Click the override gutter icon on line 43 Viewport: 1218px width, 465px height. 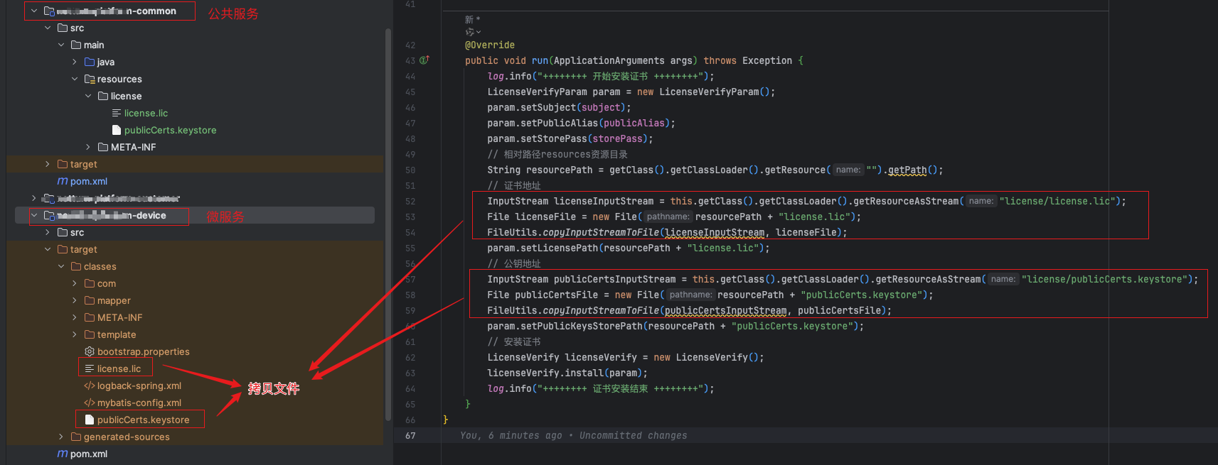coord(424,60)
